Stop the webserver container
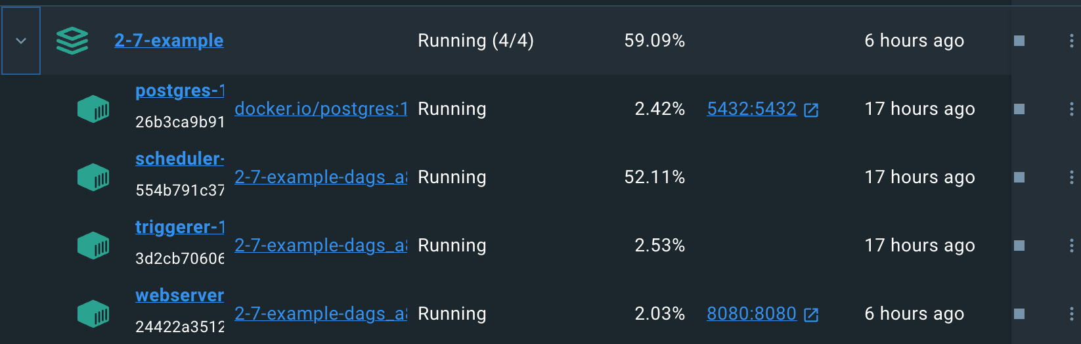 [x=1019, y=314]
